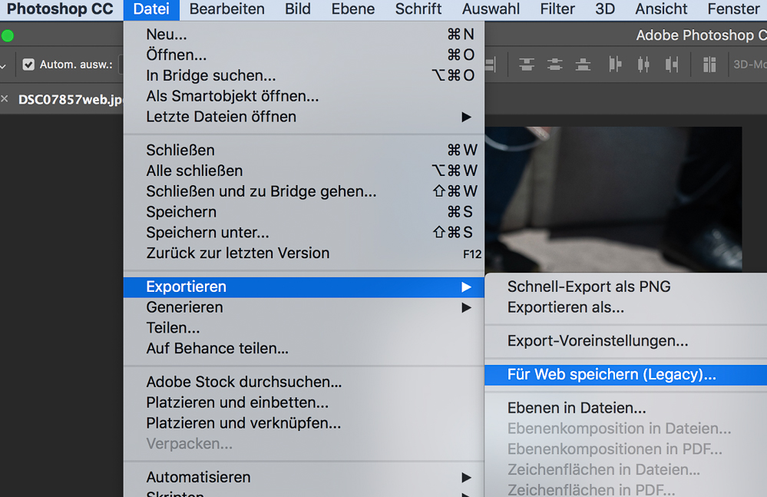Open the Schrift menu
The height and width of the screenshot is (497, 767).
point(418,9)
